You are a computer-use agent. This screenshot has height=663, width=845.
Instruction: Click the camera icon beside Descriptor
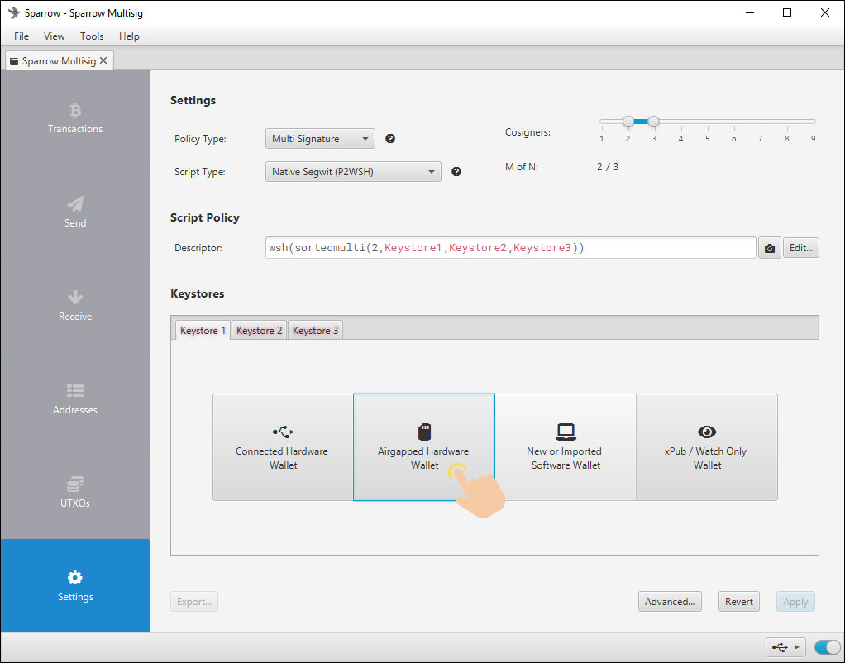pyautogui.click(x=770, y=248)
